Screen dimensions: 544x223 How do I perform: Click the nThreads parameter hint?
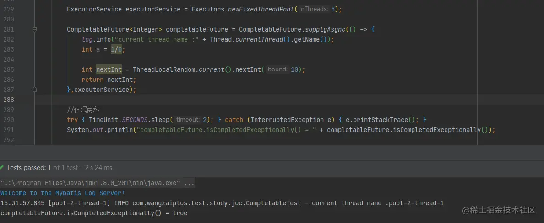314,9
